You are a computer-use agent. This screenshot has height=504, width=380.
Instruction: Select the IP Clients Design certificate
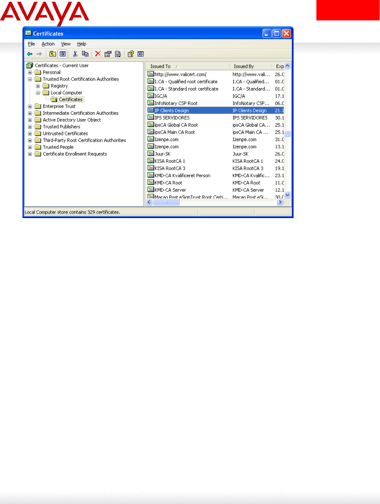coord(215,110)
